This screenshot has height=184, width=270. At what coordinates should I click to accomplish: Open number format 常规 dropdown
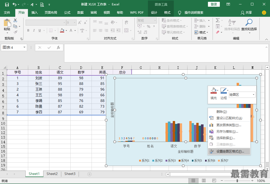coord(155,20)
